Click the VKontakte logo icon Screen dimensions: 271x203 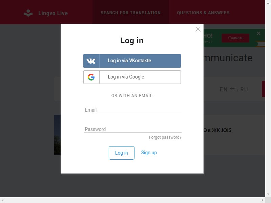pyautogui.click(x=91, y=61)
